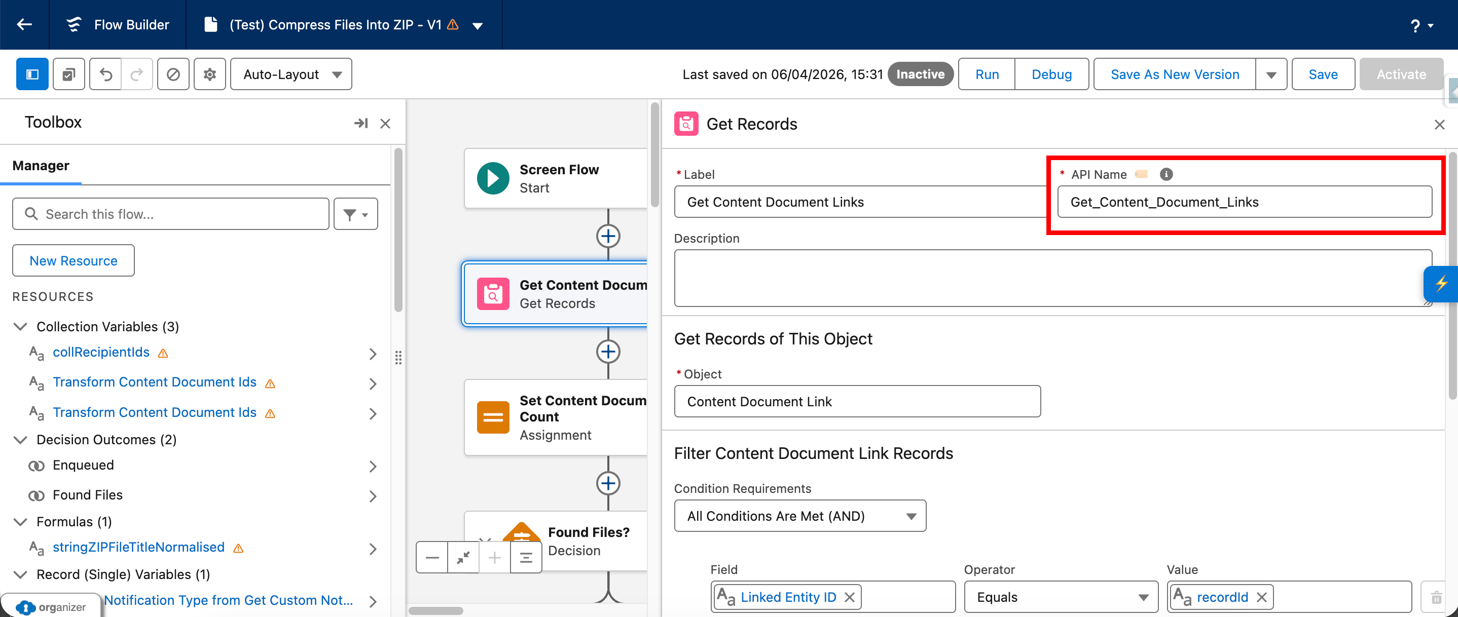Click the Debug button
1458x617 pixels.
click(x=1051, y=74)
